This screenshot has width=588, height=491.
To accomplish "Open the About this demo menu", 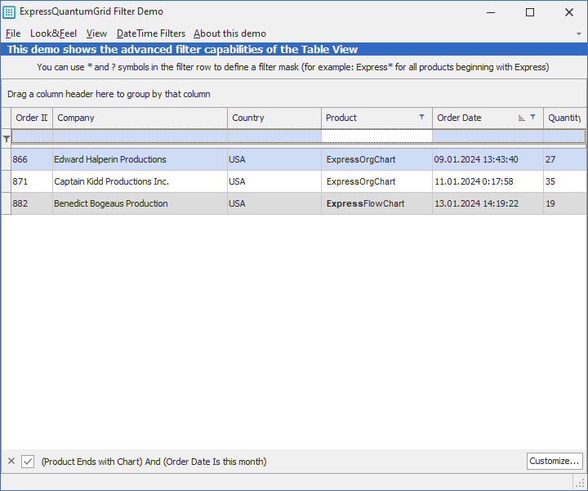I will click(229, 33).
